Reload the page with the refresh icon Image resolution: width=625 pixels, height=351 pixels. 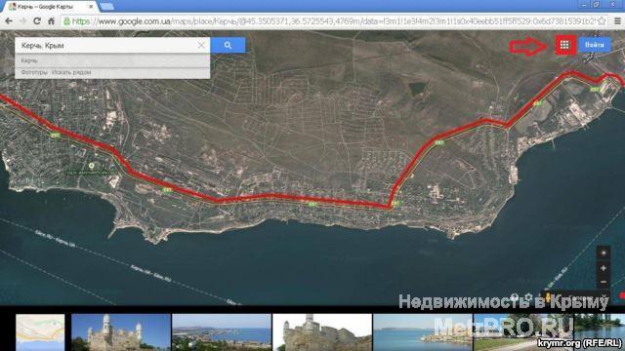(37, 21)
